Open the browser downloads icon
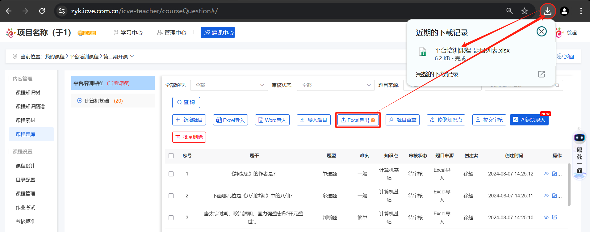590x232 pixels. (547, 11)
